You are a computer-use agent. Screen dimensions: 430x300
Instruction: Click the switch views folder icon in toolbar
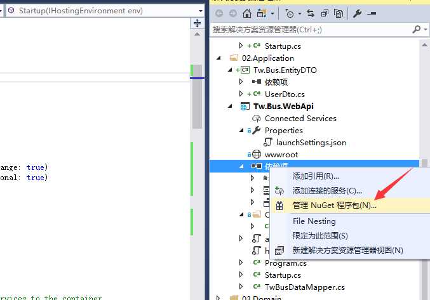pos(262,13)
